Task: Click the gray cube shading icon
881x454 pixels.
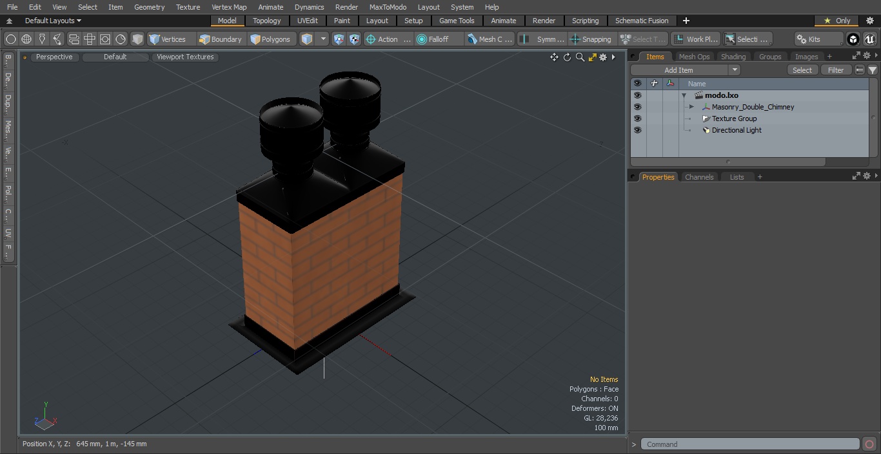Action: click(137, 39)
